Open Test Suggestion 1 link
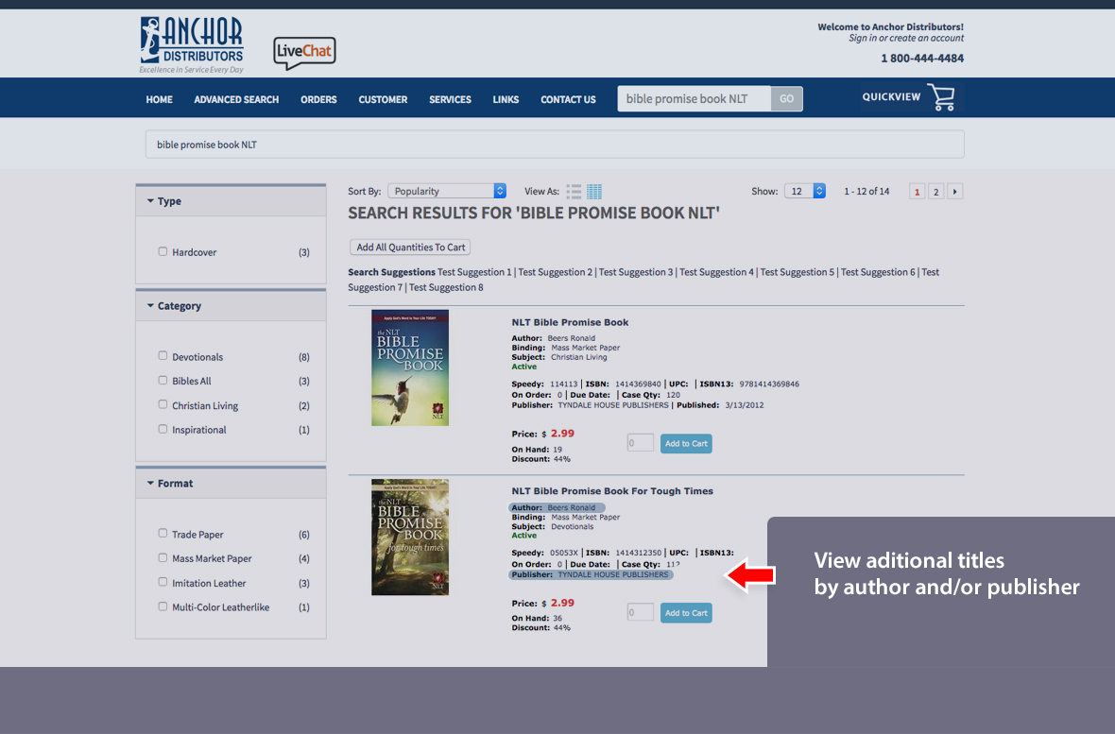This screenshot has width=1115, height=734. click(474, 272)
